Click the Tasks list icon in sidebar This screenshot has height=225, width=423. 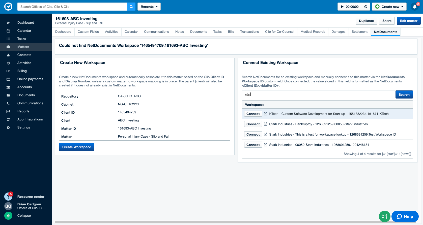click(x=8, y=39)
